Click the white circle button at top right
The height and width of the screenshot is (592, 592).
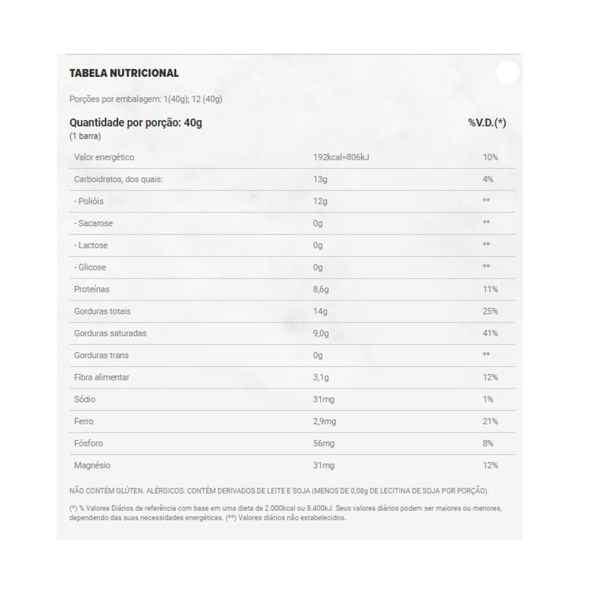coord(507,72)
